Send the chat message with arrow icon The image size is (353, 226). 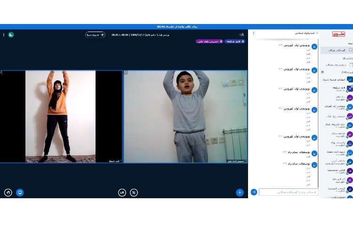point(254,192)
